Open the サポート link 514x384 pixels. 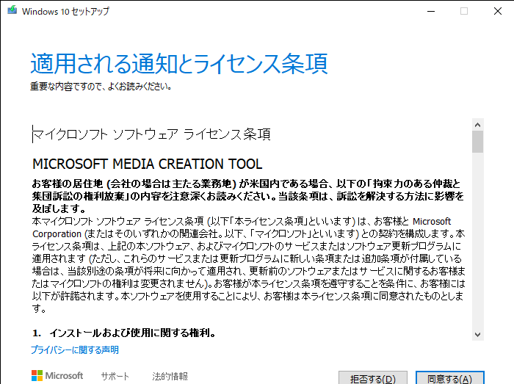(115, 376)
